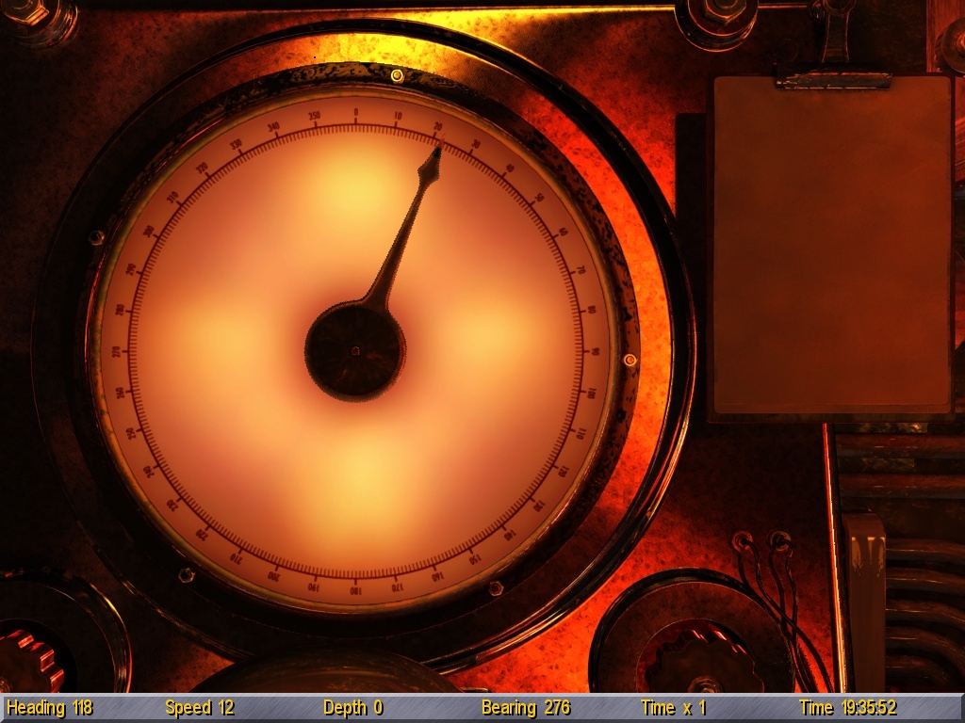Image resolution: width=965 pixels, height=723 pixels.
Task: Click the Bearing 276 indicator
Action: point(526,708)
